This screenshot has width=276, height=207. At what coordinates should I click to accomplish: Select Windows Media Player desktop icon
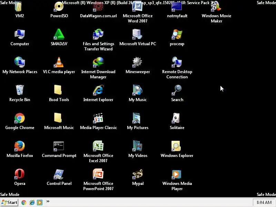coord(177,174)
